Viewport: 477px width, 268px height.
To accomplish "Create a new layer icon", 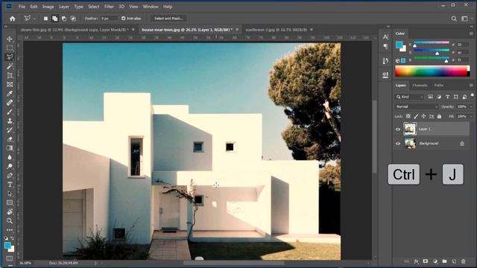I will [454, 261].
